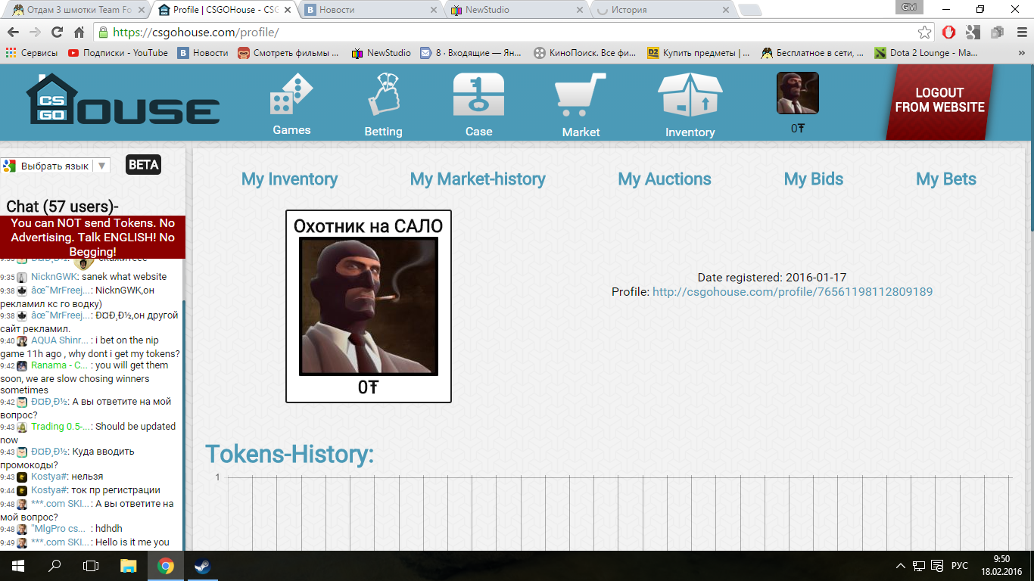Open the Купить предметы bookmark
The height and width of the screenshot is (581, 1034).
pyautogui.click(x=699, y=53)
